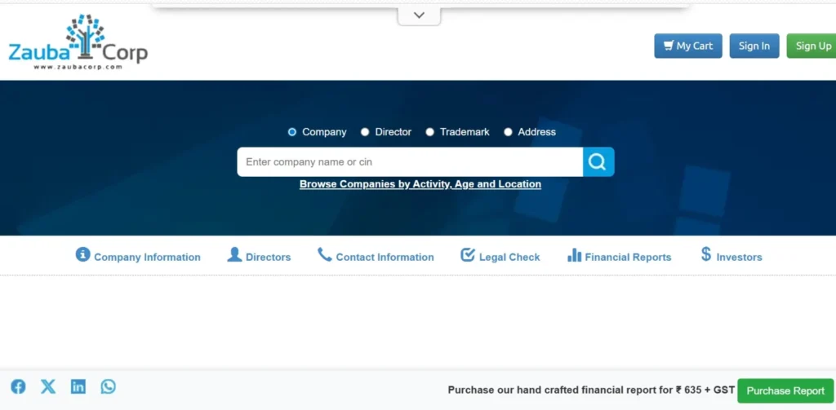Expand the top collapsed panel chevron

click(x=419, y=15)
